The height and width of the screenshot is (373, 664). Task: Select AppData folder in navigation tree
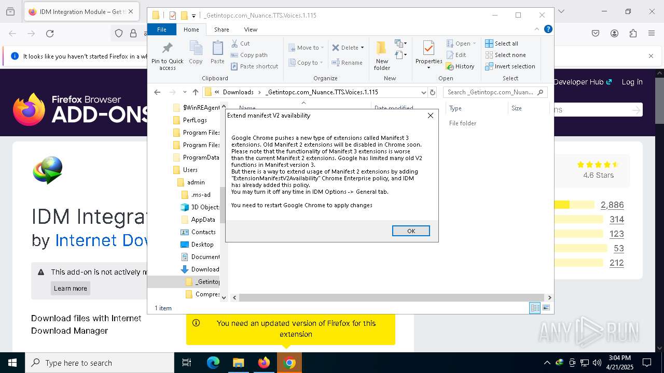point(198,220)
